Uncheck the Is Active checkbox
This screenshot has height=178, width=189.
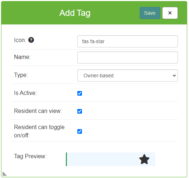(80, 93)
